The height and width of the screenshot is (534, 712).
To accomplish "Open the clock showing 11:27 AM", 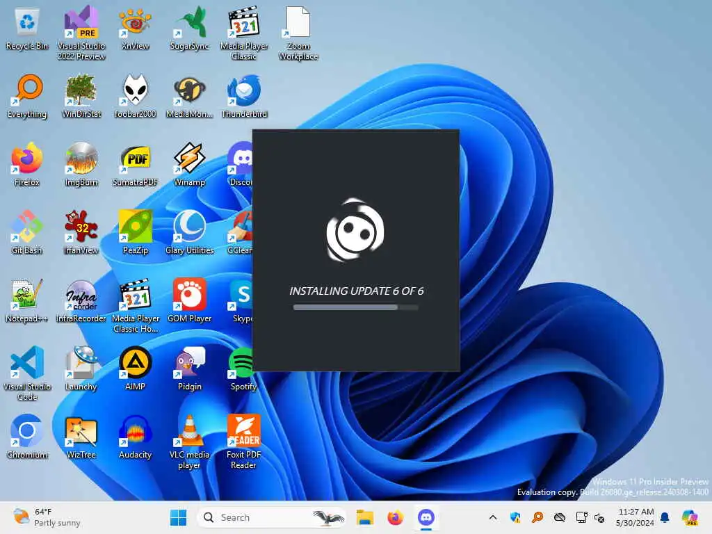I will pos(636,517).
